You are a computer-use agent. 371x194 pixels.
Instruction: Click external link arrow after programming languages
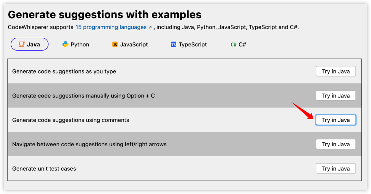click(x=150, y=27)
